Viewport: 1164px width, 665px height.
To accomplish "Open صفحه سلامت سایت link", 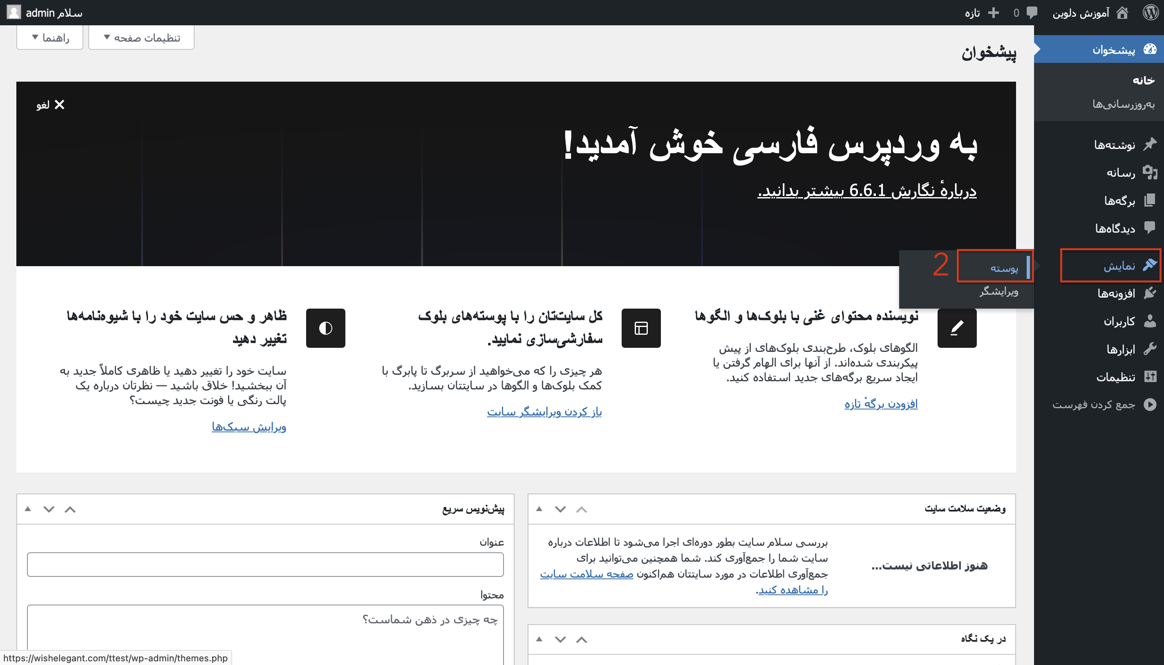I will [x=586, y=574].
